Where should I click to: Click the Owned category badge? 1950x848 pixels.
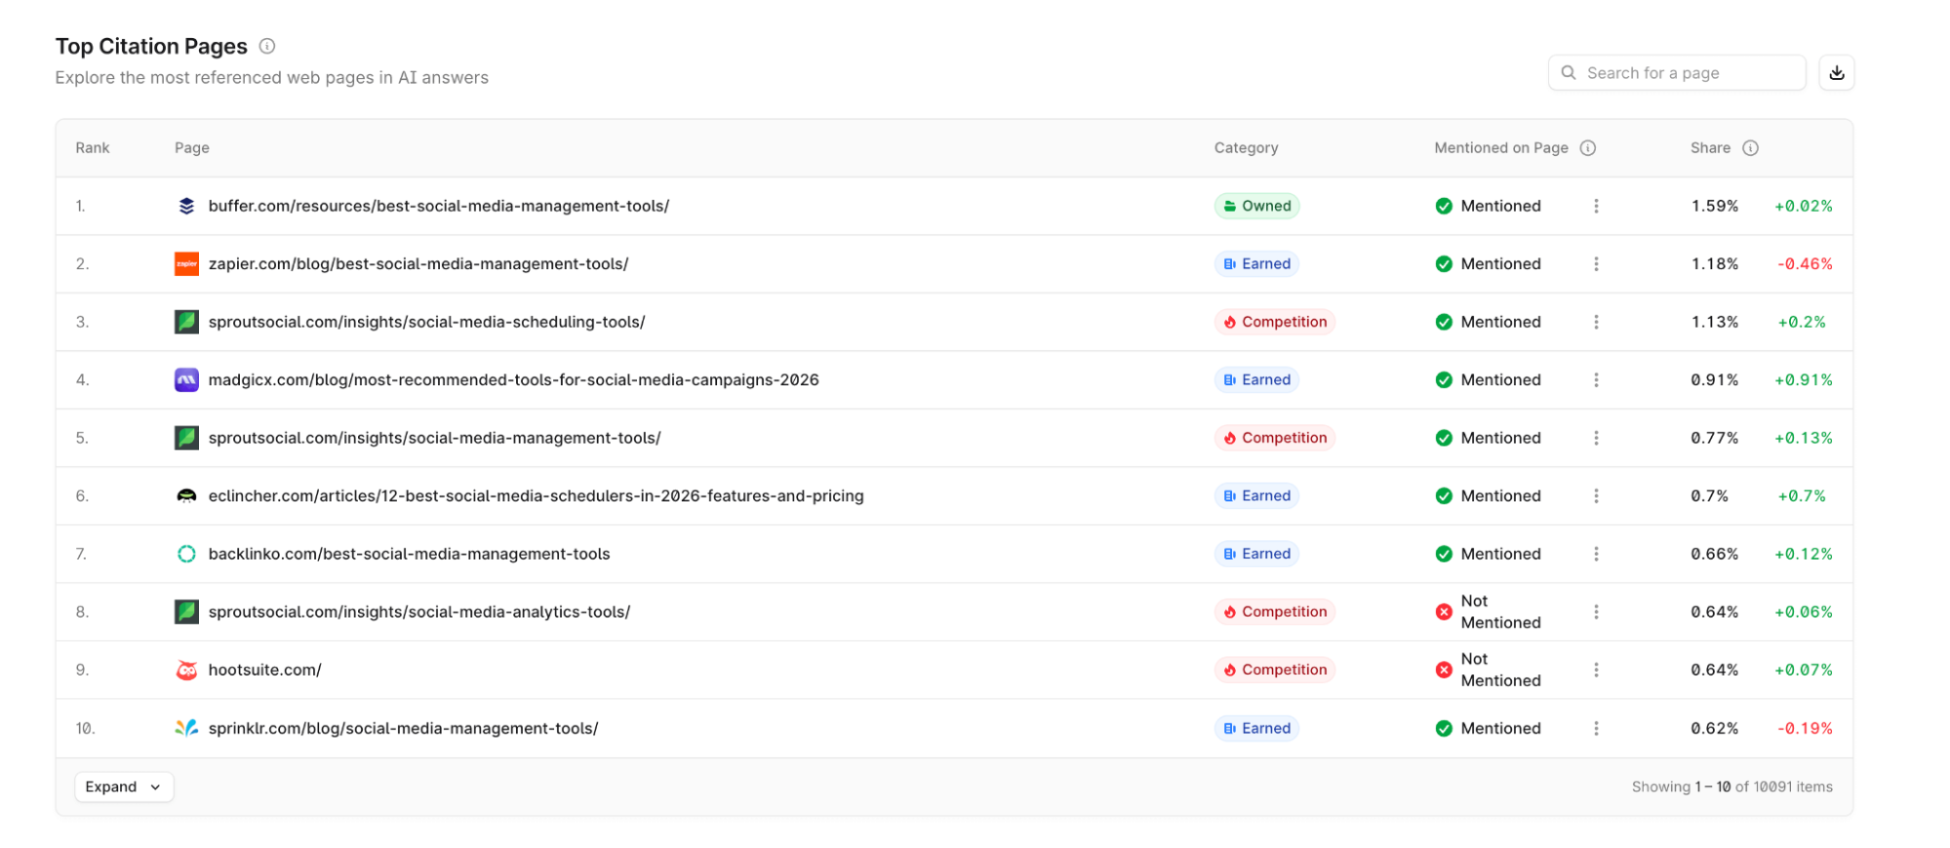click(1256, 206)
